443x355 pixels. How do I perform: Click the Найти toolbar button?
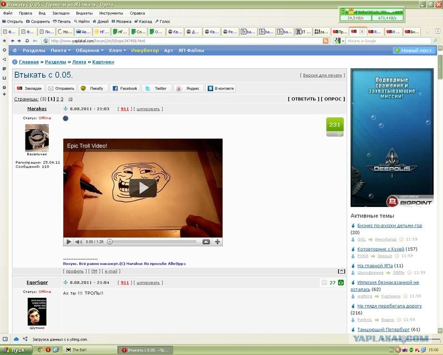point(81,21)
